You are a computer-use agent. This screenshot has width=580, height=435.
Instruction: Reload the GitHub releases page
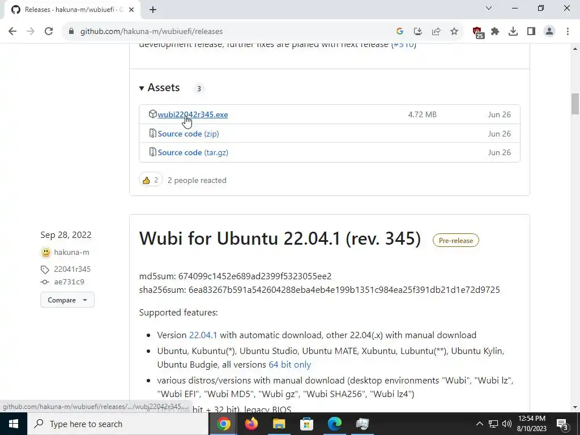49,32
